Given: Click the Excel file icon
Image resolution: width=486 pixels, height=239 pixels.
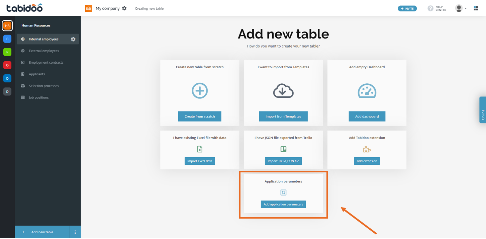Looking at the screenshot, I should (200, 149).
